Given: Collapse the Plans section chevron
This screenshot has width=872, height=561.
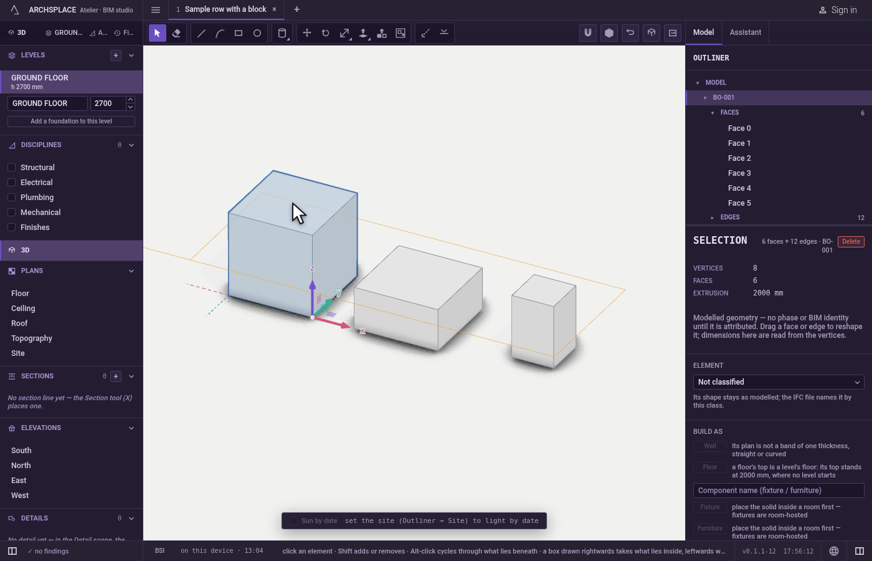Looking at the screenshot, I should click(131, 271).
